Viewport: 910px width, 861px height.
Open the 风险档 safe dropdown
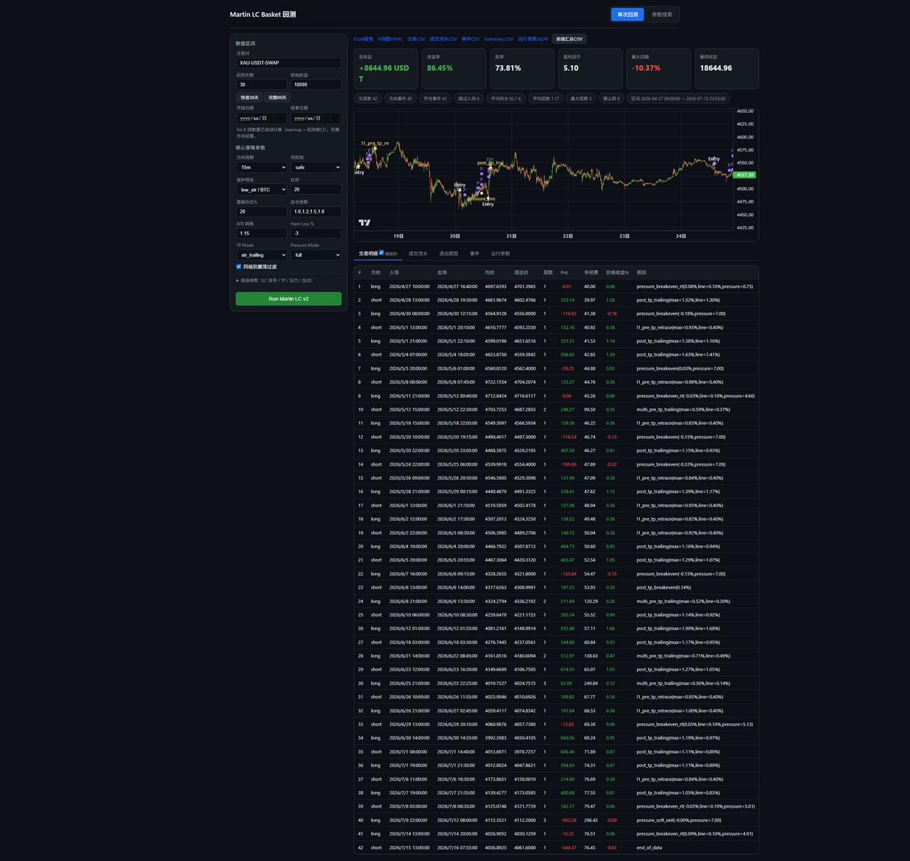[x=316, y=167]
